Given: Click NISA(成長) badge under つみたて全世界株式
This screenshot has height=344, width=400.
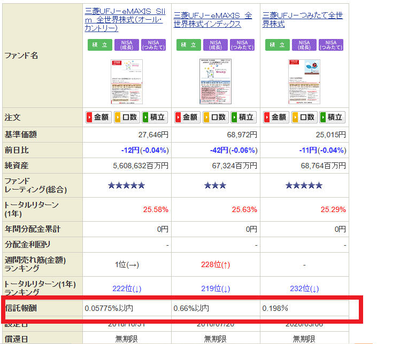Looking at the screenshot, I should pos(304,45).
